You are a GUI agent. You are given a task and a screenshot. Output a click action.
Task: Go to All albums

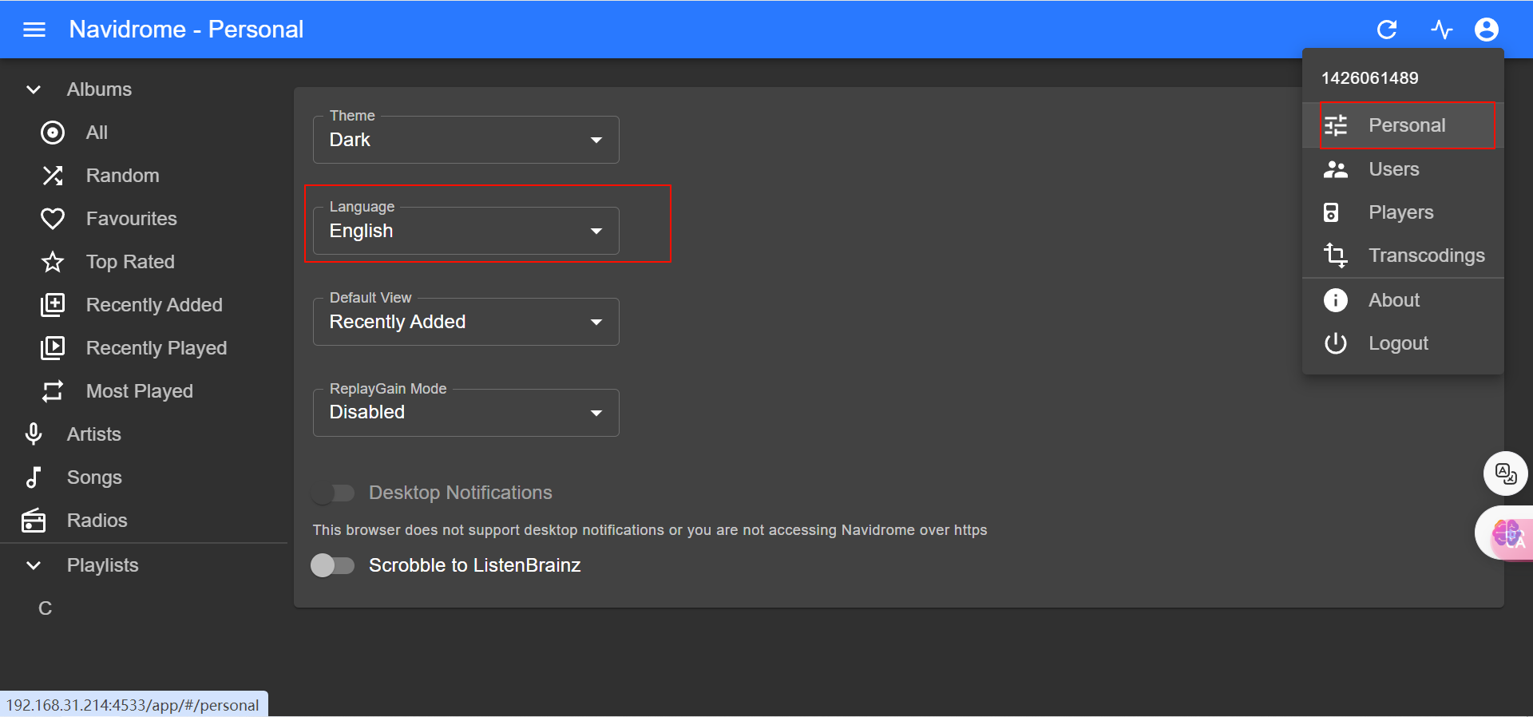(144, 133)
